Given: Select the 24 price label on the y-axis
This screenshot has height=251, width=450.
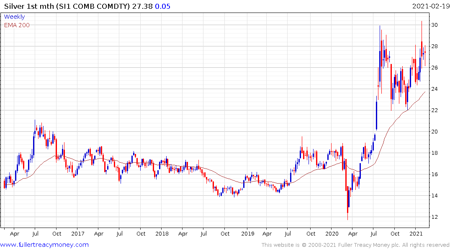Looking at the screenshot, I should pos(435,89).
